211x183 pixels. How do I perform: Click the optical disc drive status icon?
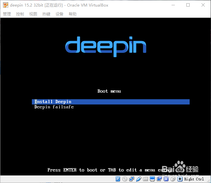click(x=125, y=179)
